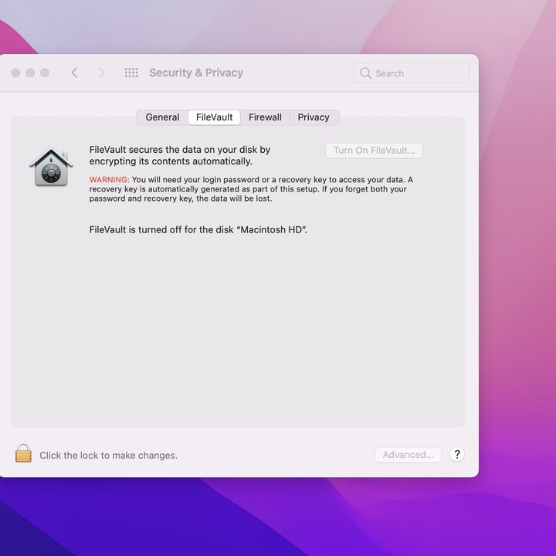
Task: Click the red WARNING label
Action: pos(109,179)
